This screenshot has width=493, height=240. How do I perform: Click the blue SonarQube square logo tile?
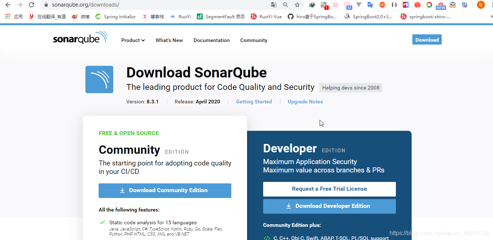click(99, 79)
